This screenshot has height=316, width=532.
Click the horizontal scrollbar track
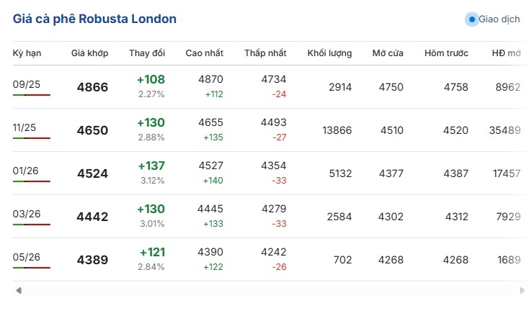(270, 290)
